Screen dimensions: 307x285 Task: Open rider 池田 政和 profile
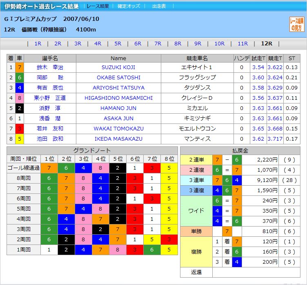(x=50, y=139)
